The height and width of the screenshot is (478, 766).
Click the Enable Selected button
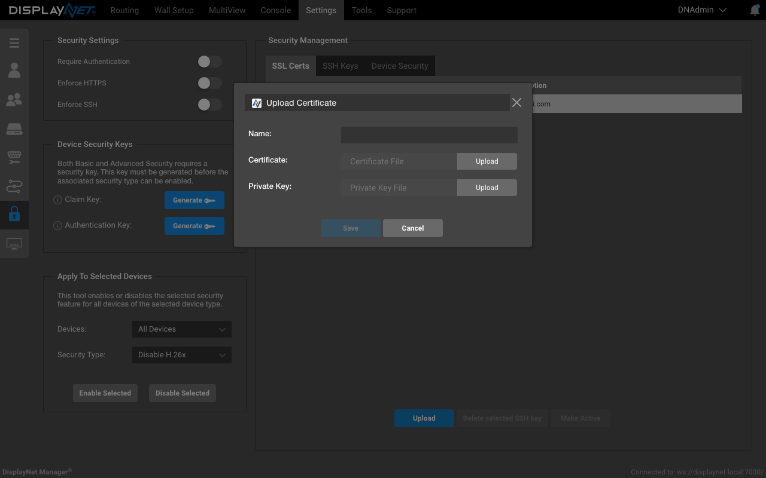105,393
